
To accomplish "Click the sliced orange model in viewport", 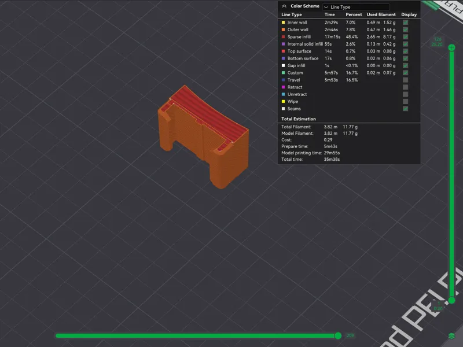I will [x=203, y=136].
